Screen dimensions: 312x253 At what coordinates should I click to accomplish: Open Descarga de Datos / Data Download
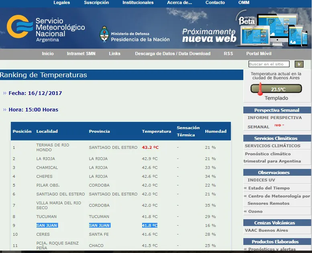click(173, 53)
